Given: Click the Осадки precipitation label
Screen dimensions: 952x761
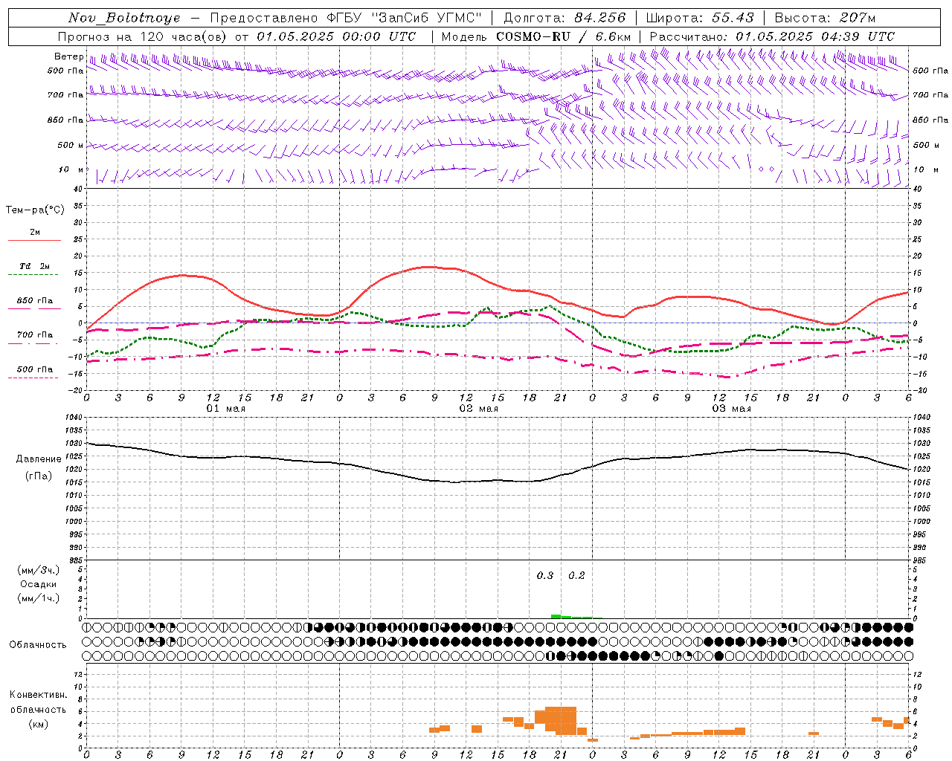Looking at the screenshot, I should pyautogui.click(x=38, y=584).
